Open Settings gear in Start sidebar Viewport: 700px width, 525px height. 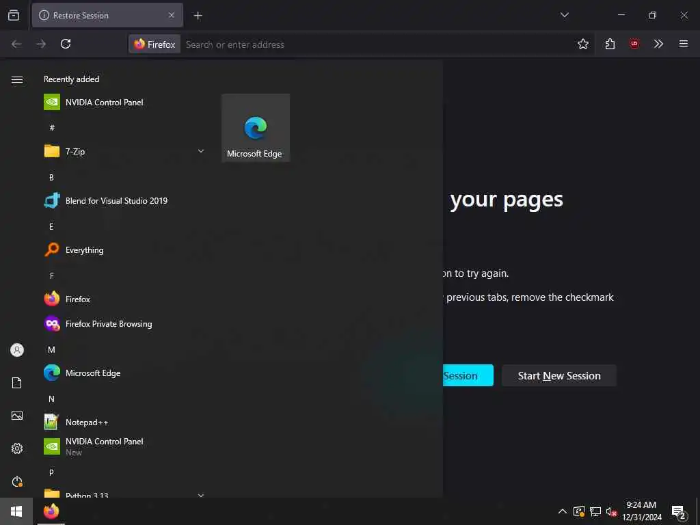(17, 448)
